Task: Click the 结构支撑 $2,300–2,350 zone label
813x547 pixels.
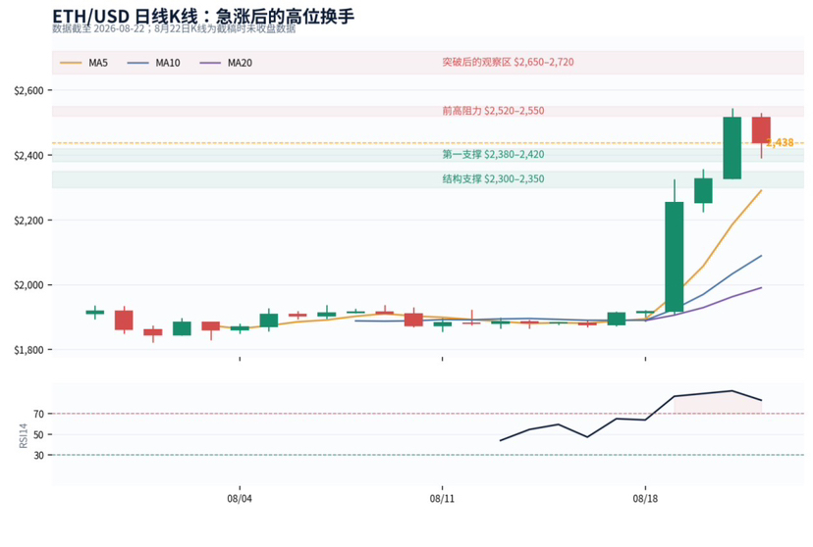Action: click(x=493, y=179)
